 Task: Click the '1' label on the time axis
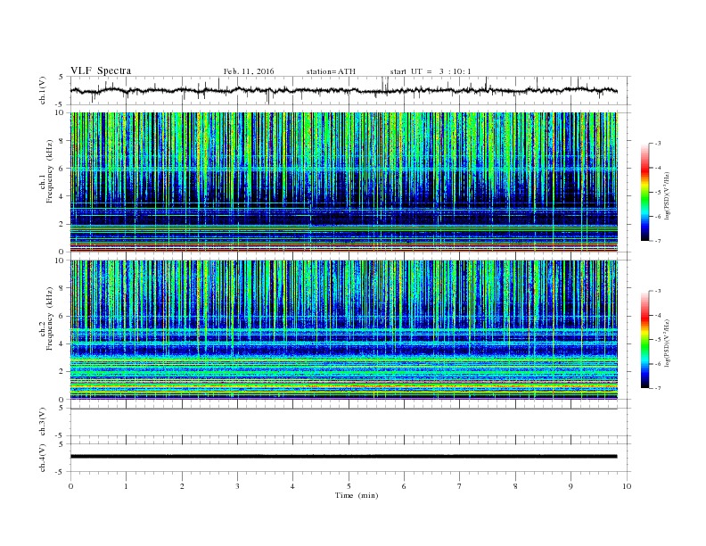pos(126,486)
